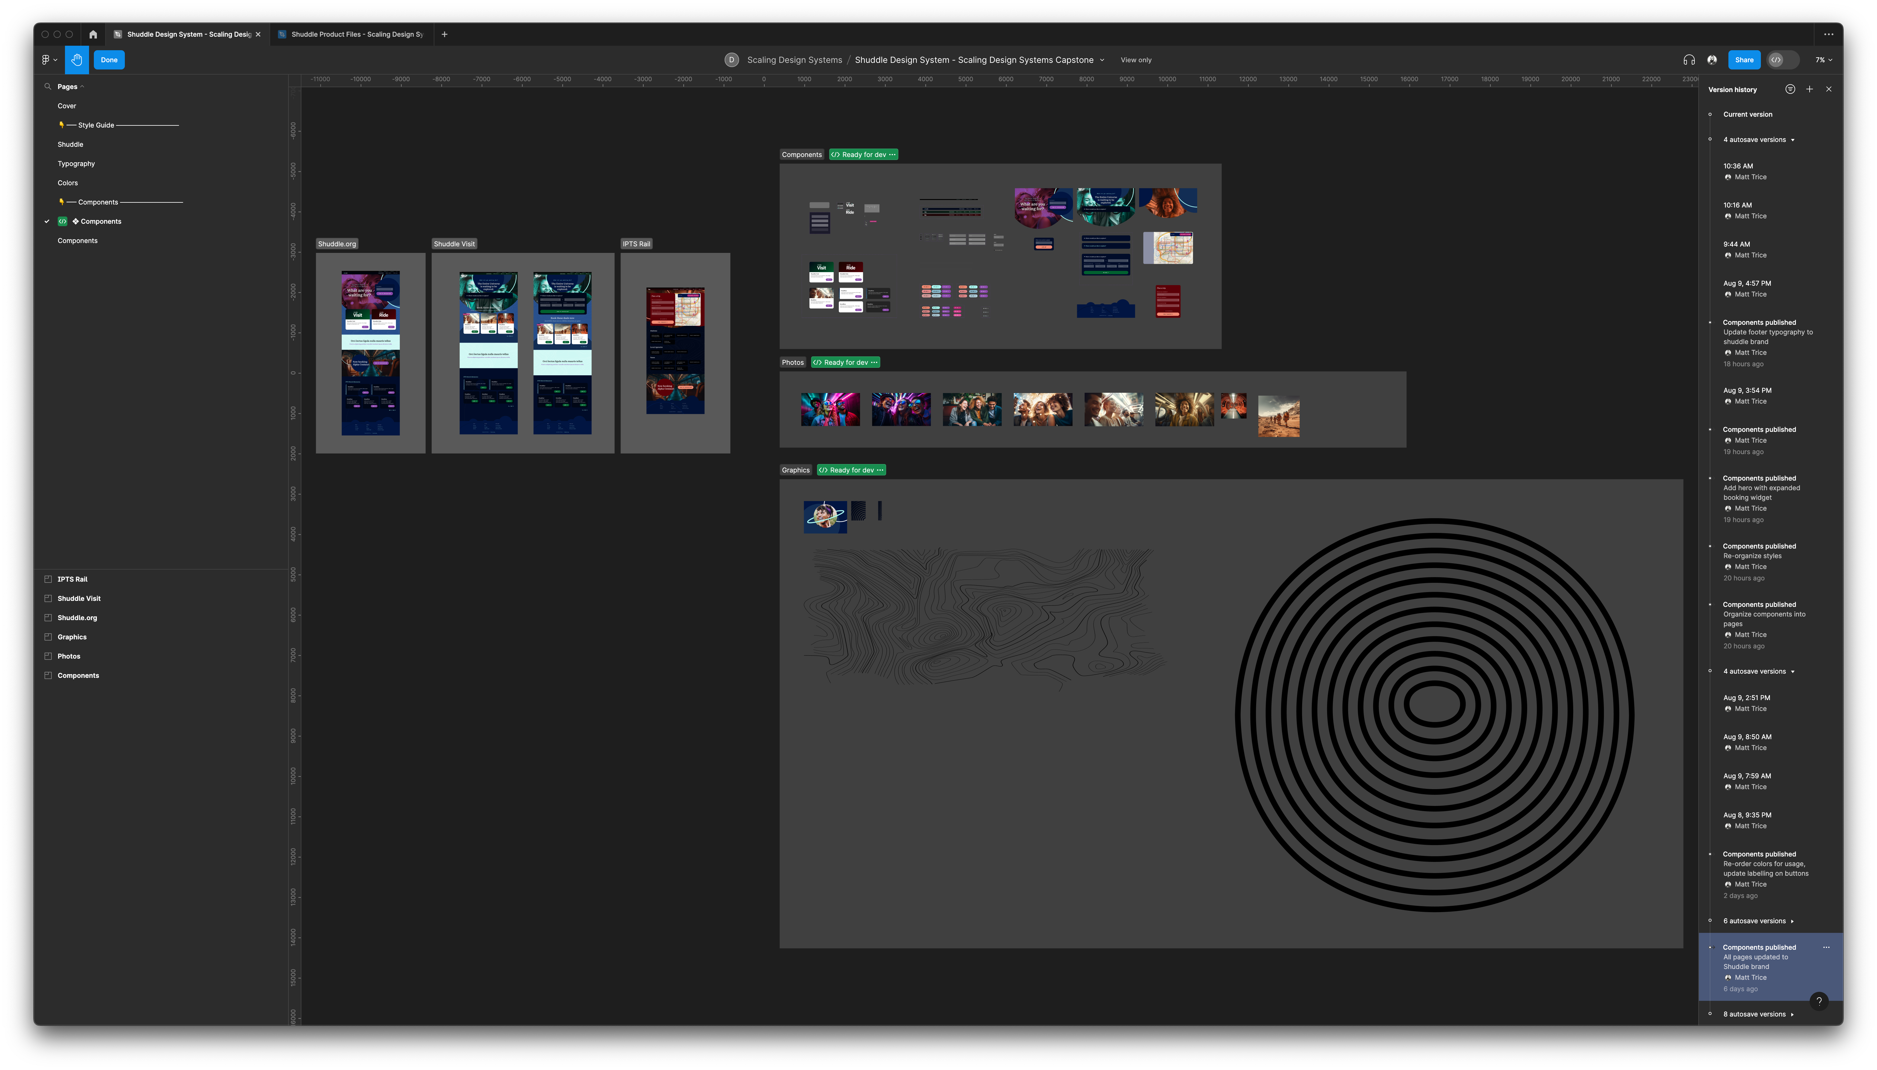1877x1070 pixels.
Task: Select the Hand tool in toolbar
Action: click(76, 60)
